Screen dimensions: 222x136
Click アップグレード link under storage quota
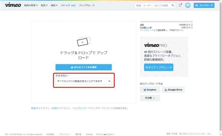pyautogui.click(x=147, y=30)
